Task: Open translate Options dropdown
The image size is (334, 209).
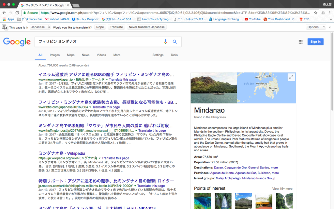Action: tap(316, 27)
